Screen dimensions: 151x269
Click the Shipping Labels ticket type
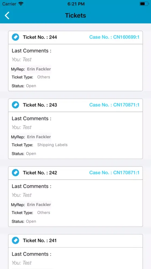click(x=52, y=145)
